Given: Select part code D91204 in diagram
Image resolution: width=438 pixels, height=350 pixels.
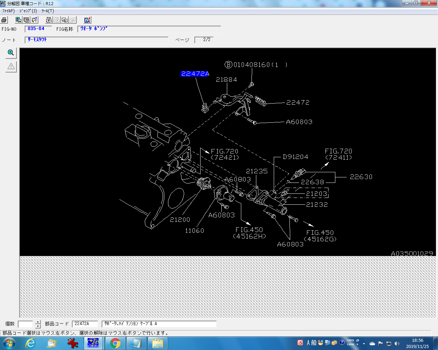Looking at the screenshot, I should 295,157.
